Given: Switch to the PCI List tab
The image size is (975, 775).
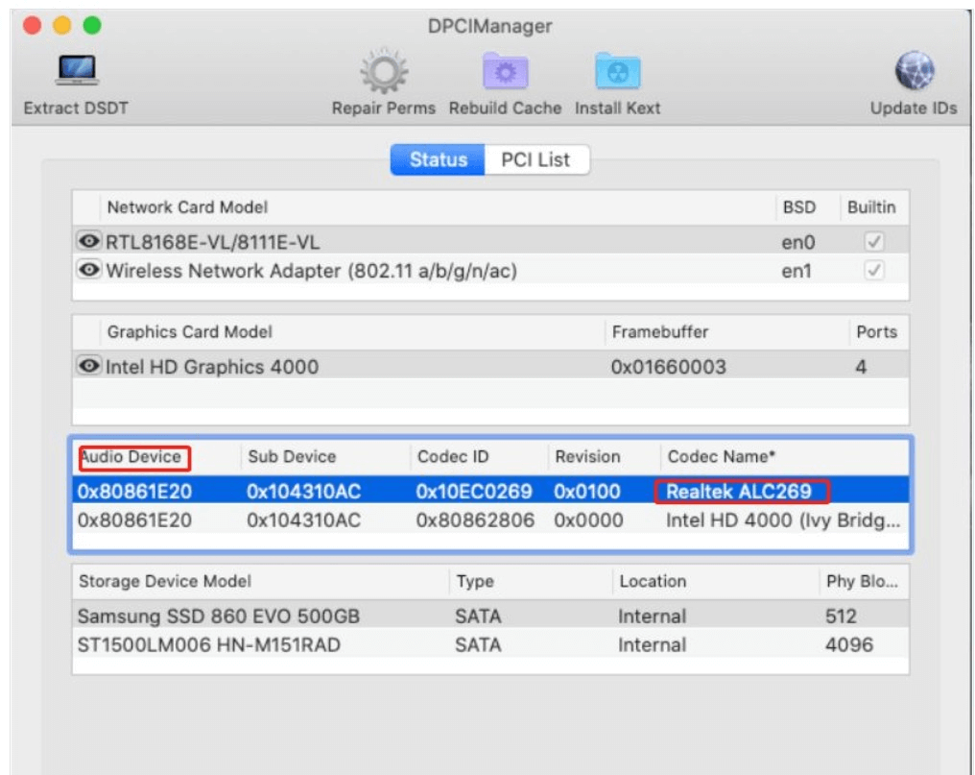Looking at the screenshot, I should (535, 159).
